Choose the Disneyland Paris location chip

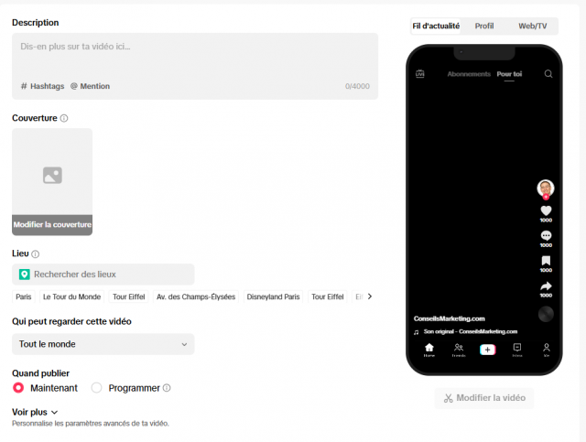[x=273, y=296]
